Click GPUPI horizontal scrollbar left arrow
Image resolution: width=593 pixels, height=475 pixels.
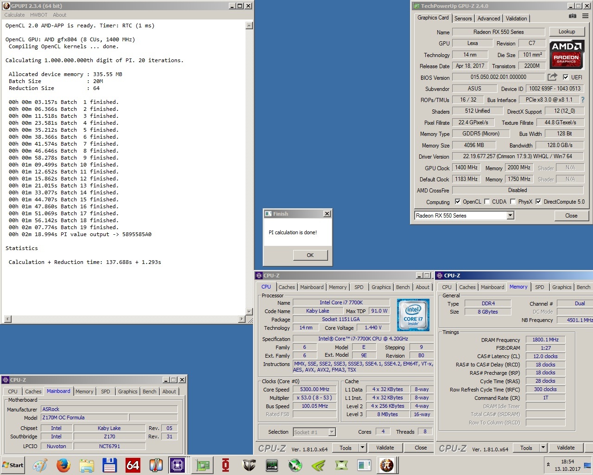7,319
